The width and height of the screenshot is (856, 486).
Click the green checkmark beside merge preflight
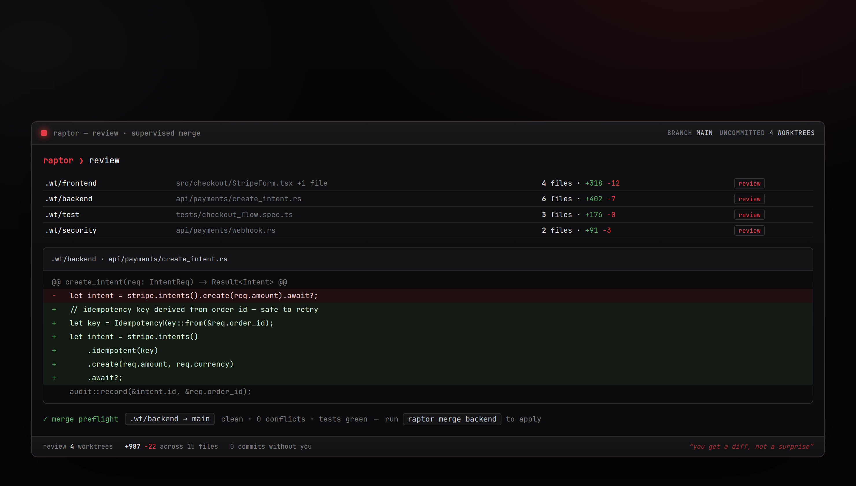pos(45,419)
